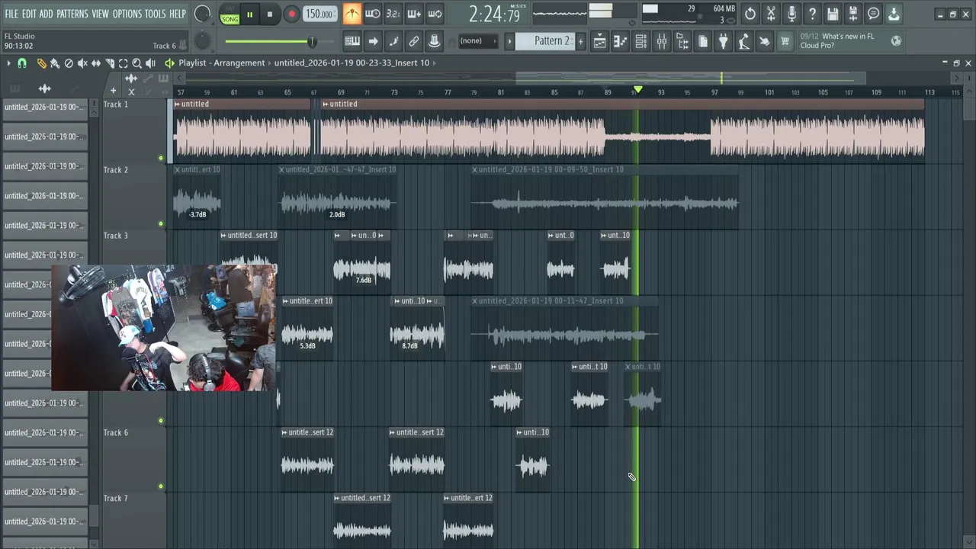Open the VIEW menu
Viewport: 976px width, 549px height.
[101, 14]
